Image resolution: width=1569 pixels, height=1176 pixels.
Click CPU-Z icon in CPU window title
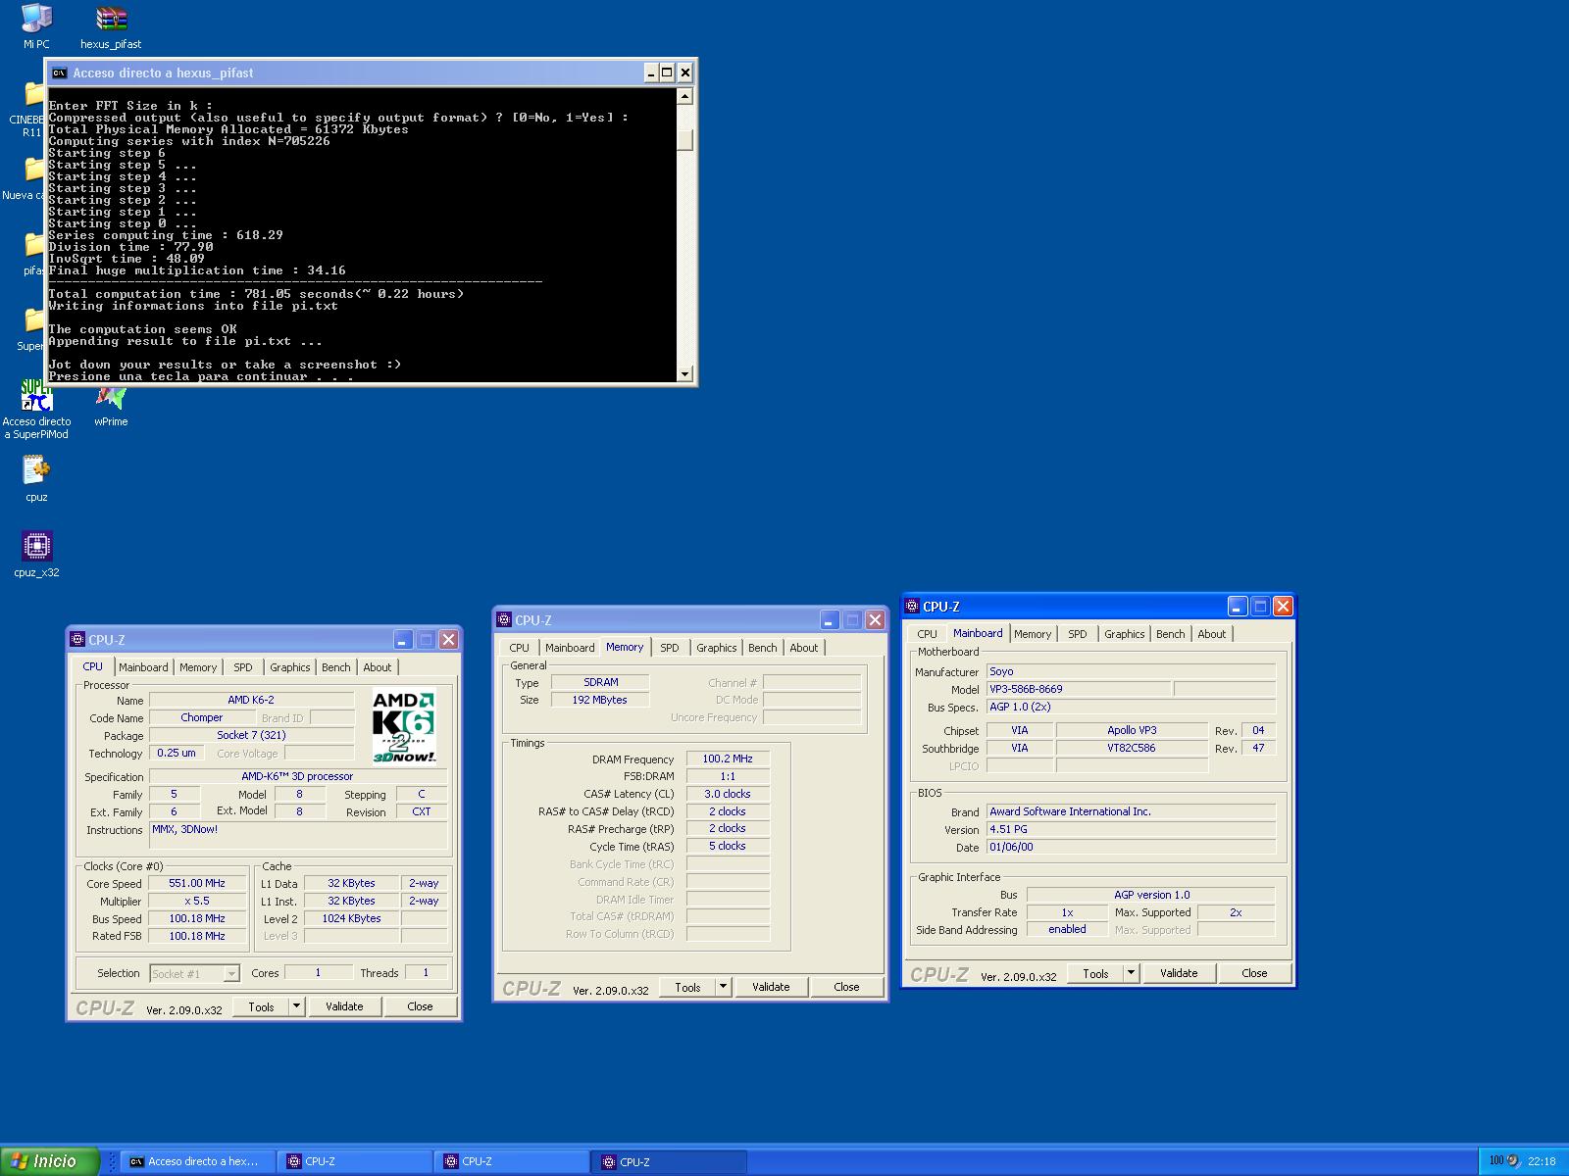[77, 640]
